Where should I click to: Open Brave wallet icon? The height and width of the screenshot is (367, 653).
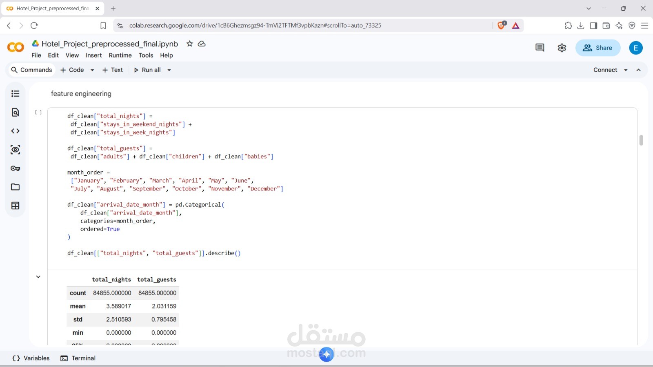point(606,26)
